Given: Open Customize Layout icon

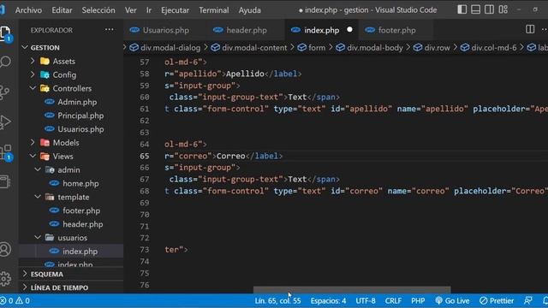Looking at the screenshot, I should click(x=503, y=9).
